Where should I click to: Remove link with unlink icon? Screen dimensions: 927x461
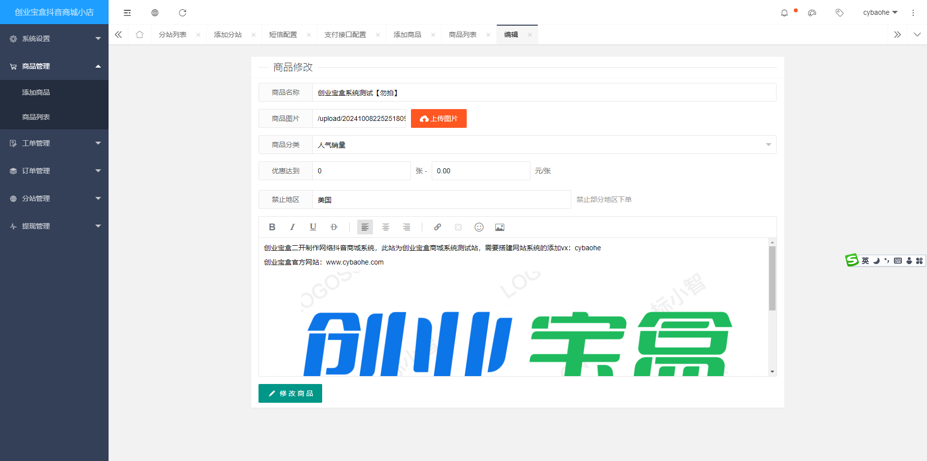[458, 227]
